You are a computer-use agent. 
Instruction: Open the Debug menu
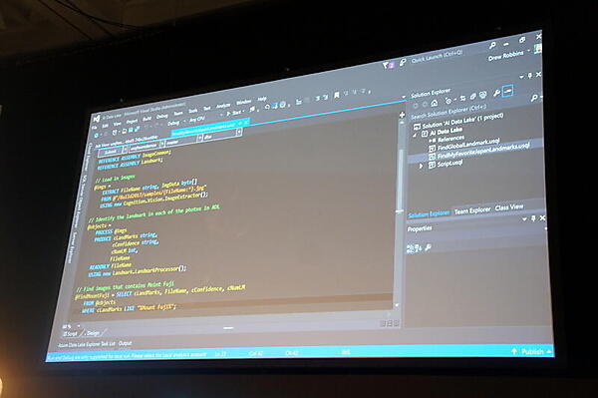click(x=162, y=116)
